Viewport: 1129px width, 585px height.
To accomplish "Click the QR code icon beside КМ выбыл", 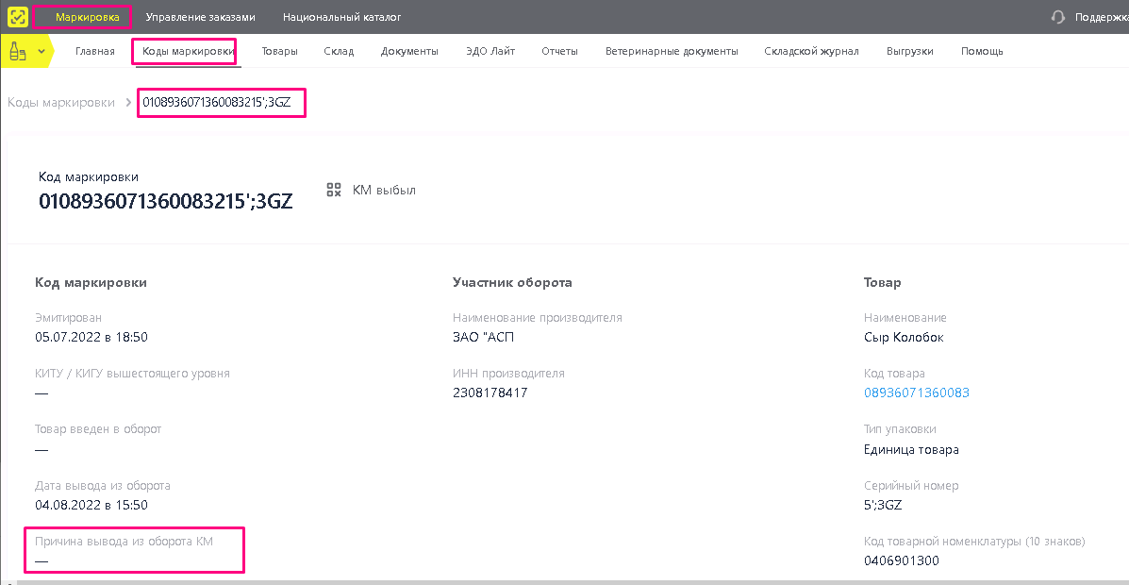I will tap(333, 191).
